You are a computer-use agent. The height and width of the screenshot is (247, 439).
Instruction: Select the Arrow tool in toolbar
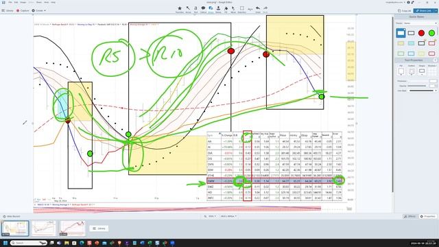pyautogui.click(x=188, y=9)
